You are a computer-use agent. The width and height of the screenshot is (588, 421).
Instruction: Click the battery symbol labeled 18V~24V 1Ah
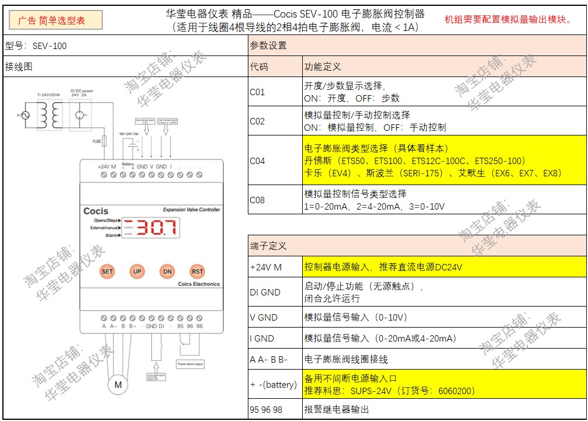132,144
